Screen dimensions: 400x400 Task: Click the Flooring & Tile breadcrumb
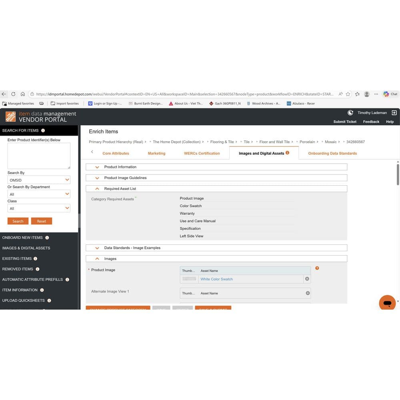point(222,142)
